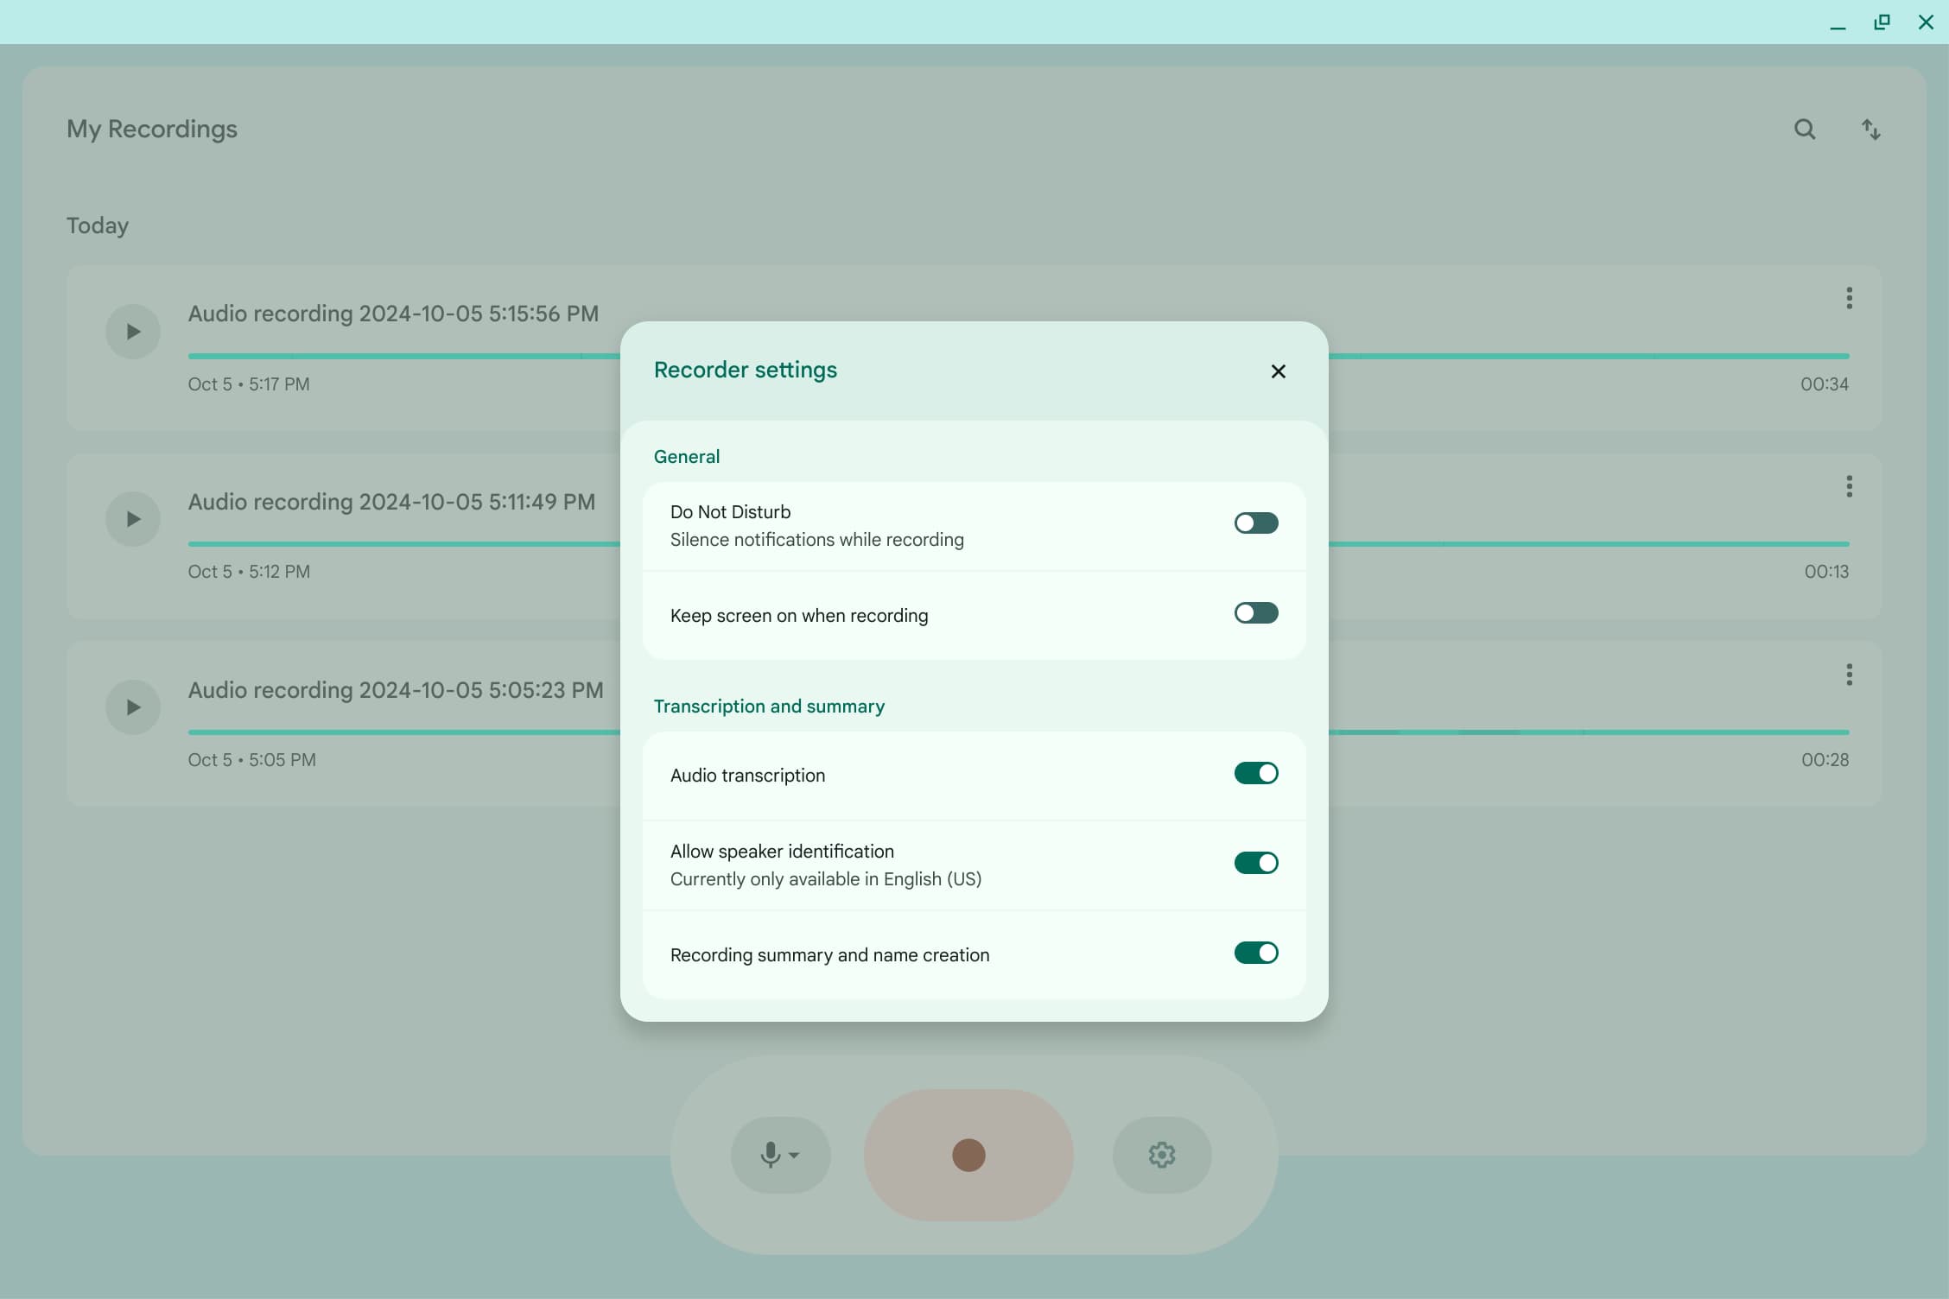Open sort order for recordings
Screen dimensions: 1949x1299
point(1870,130)
